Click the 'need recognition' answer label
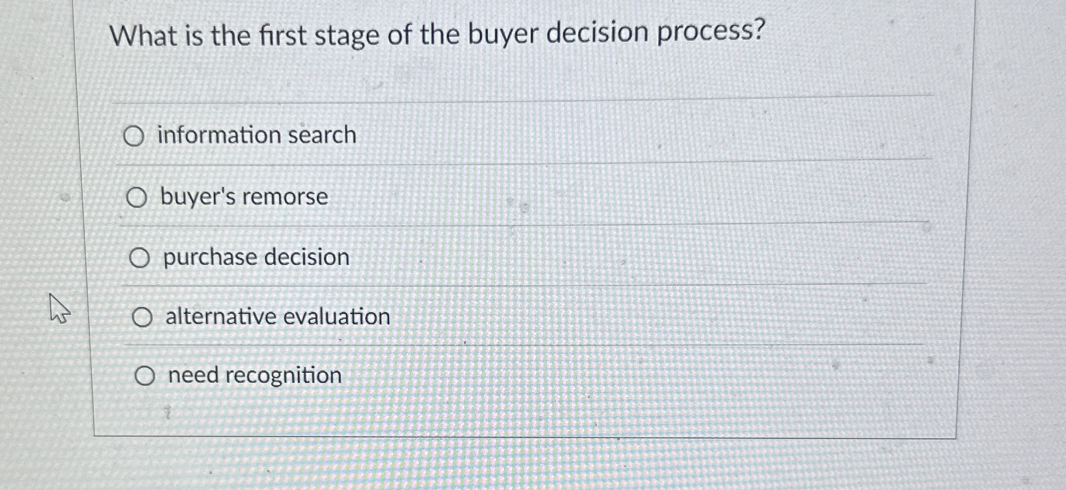This screenshot has height=490, width=1066. 255,375
